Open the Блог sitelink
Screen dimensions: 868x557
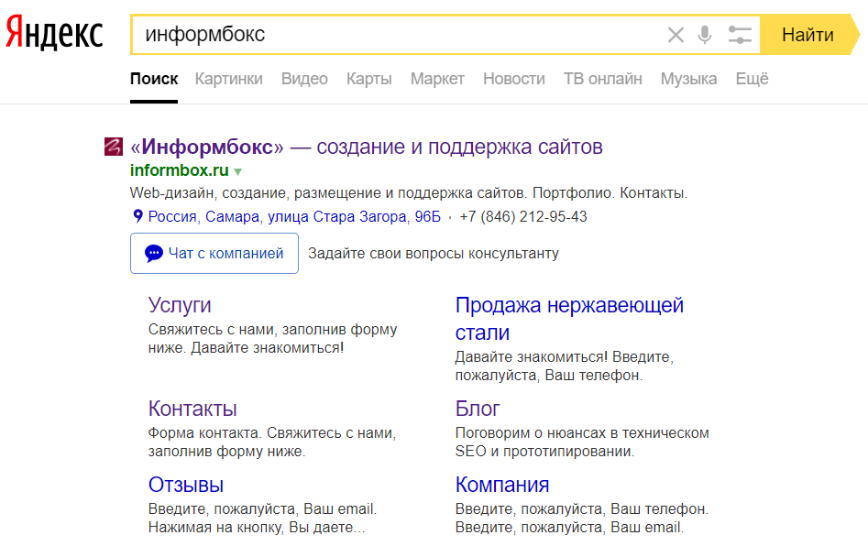coord(478,409)
